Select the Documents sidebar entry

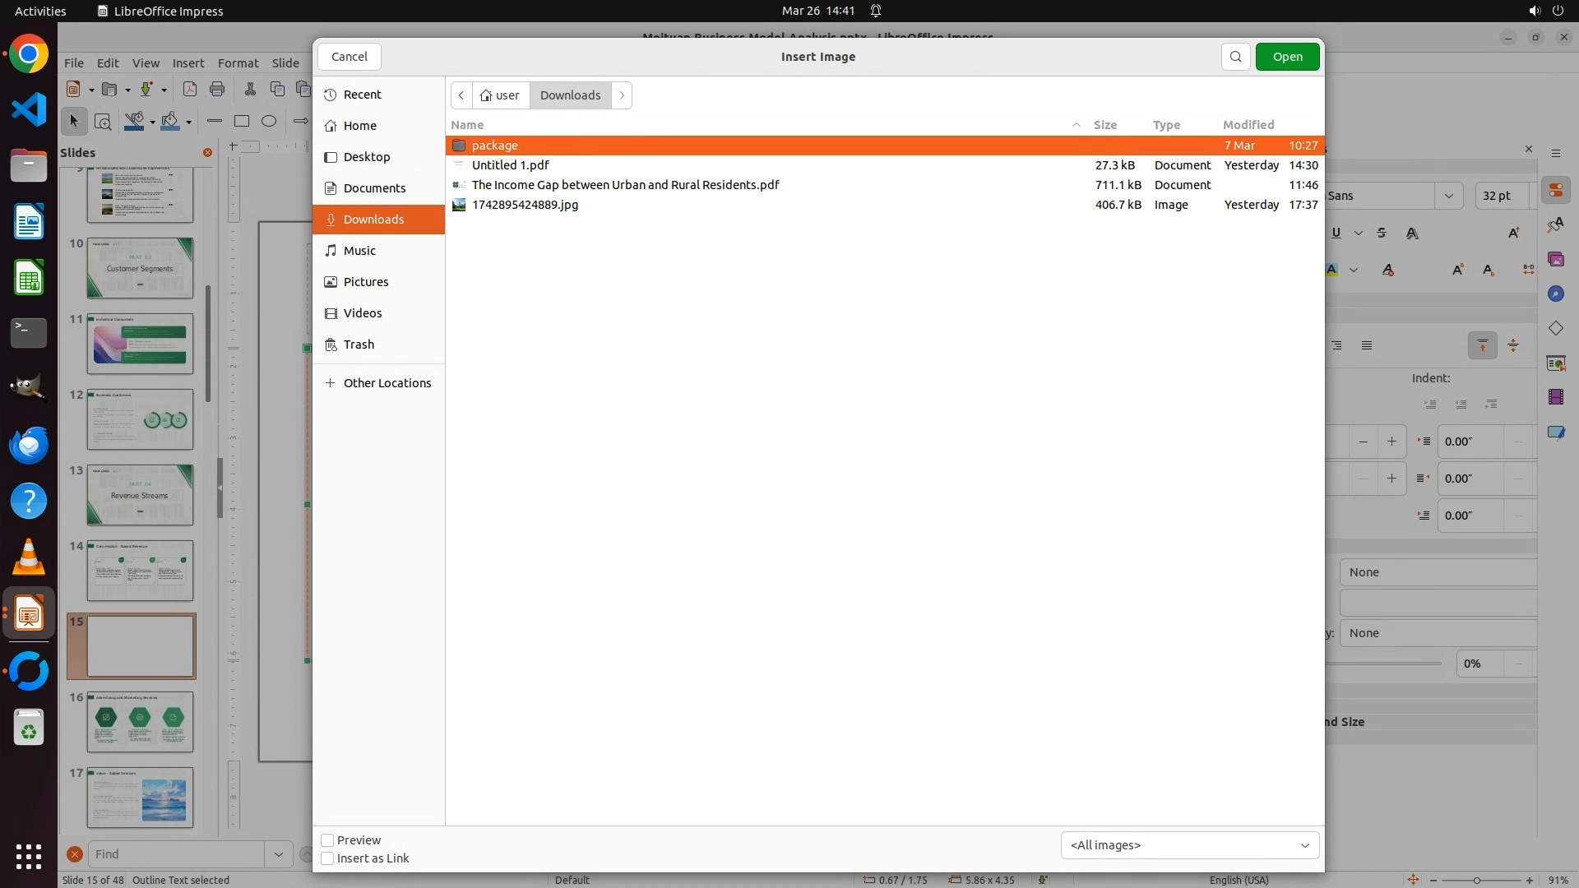[x=374, y=188]
